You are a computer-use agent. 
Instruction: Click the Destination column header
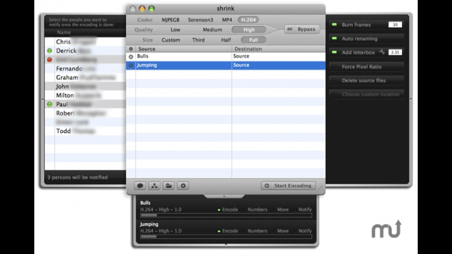click(x=278, y=49)
